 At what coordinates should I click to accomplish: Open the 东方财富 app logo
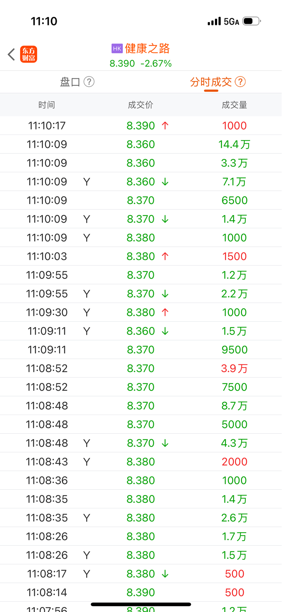pos(29,54)
